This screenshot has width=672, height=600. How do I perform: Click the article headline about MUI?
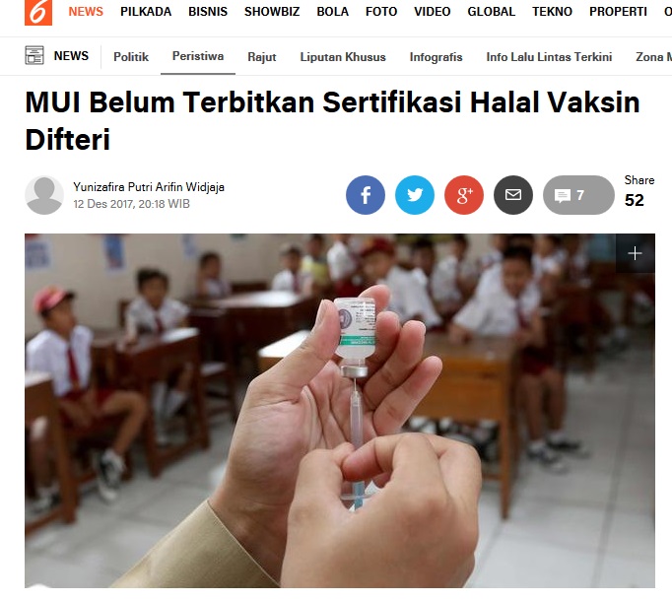332,121
